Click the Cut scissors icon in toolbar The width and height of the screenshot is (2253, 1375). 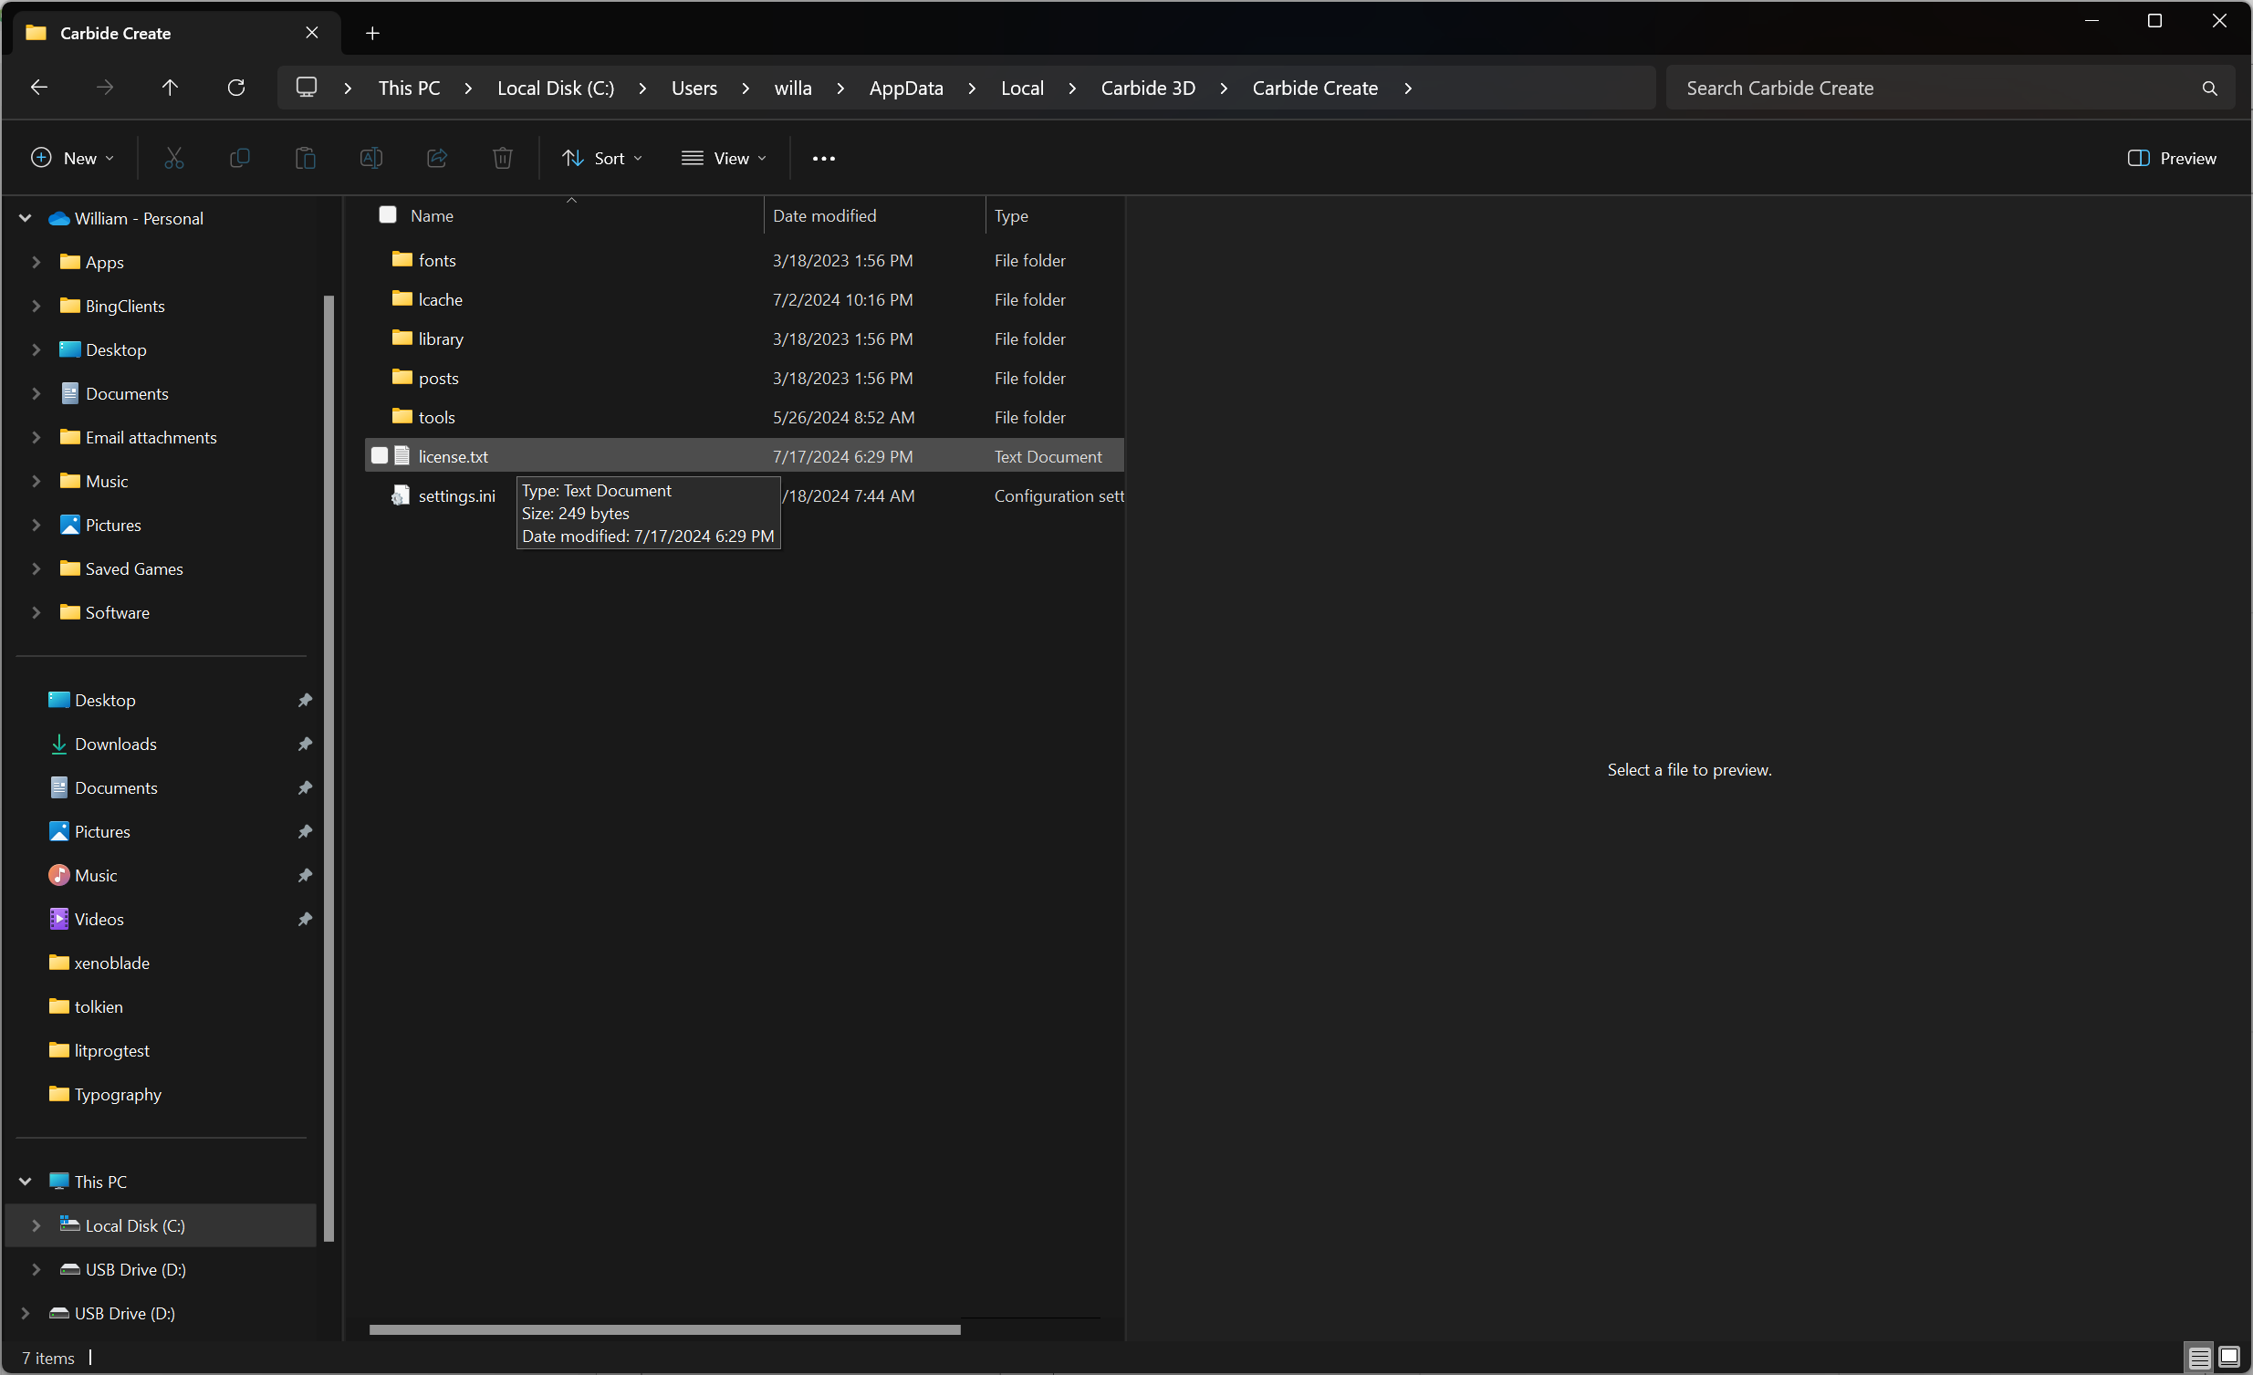173,158
